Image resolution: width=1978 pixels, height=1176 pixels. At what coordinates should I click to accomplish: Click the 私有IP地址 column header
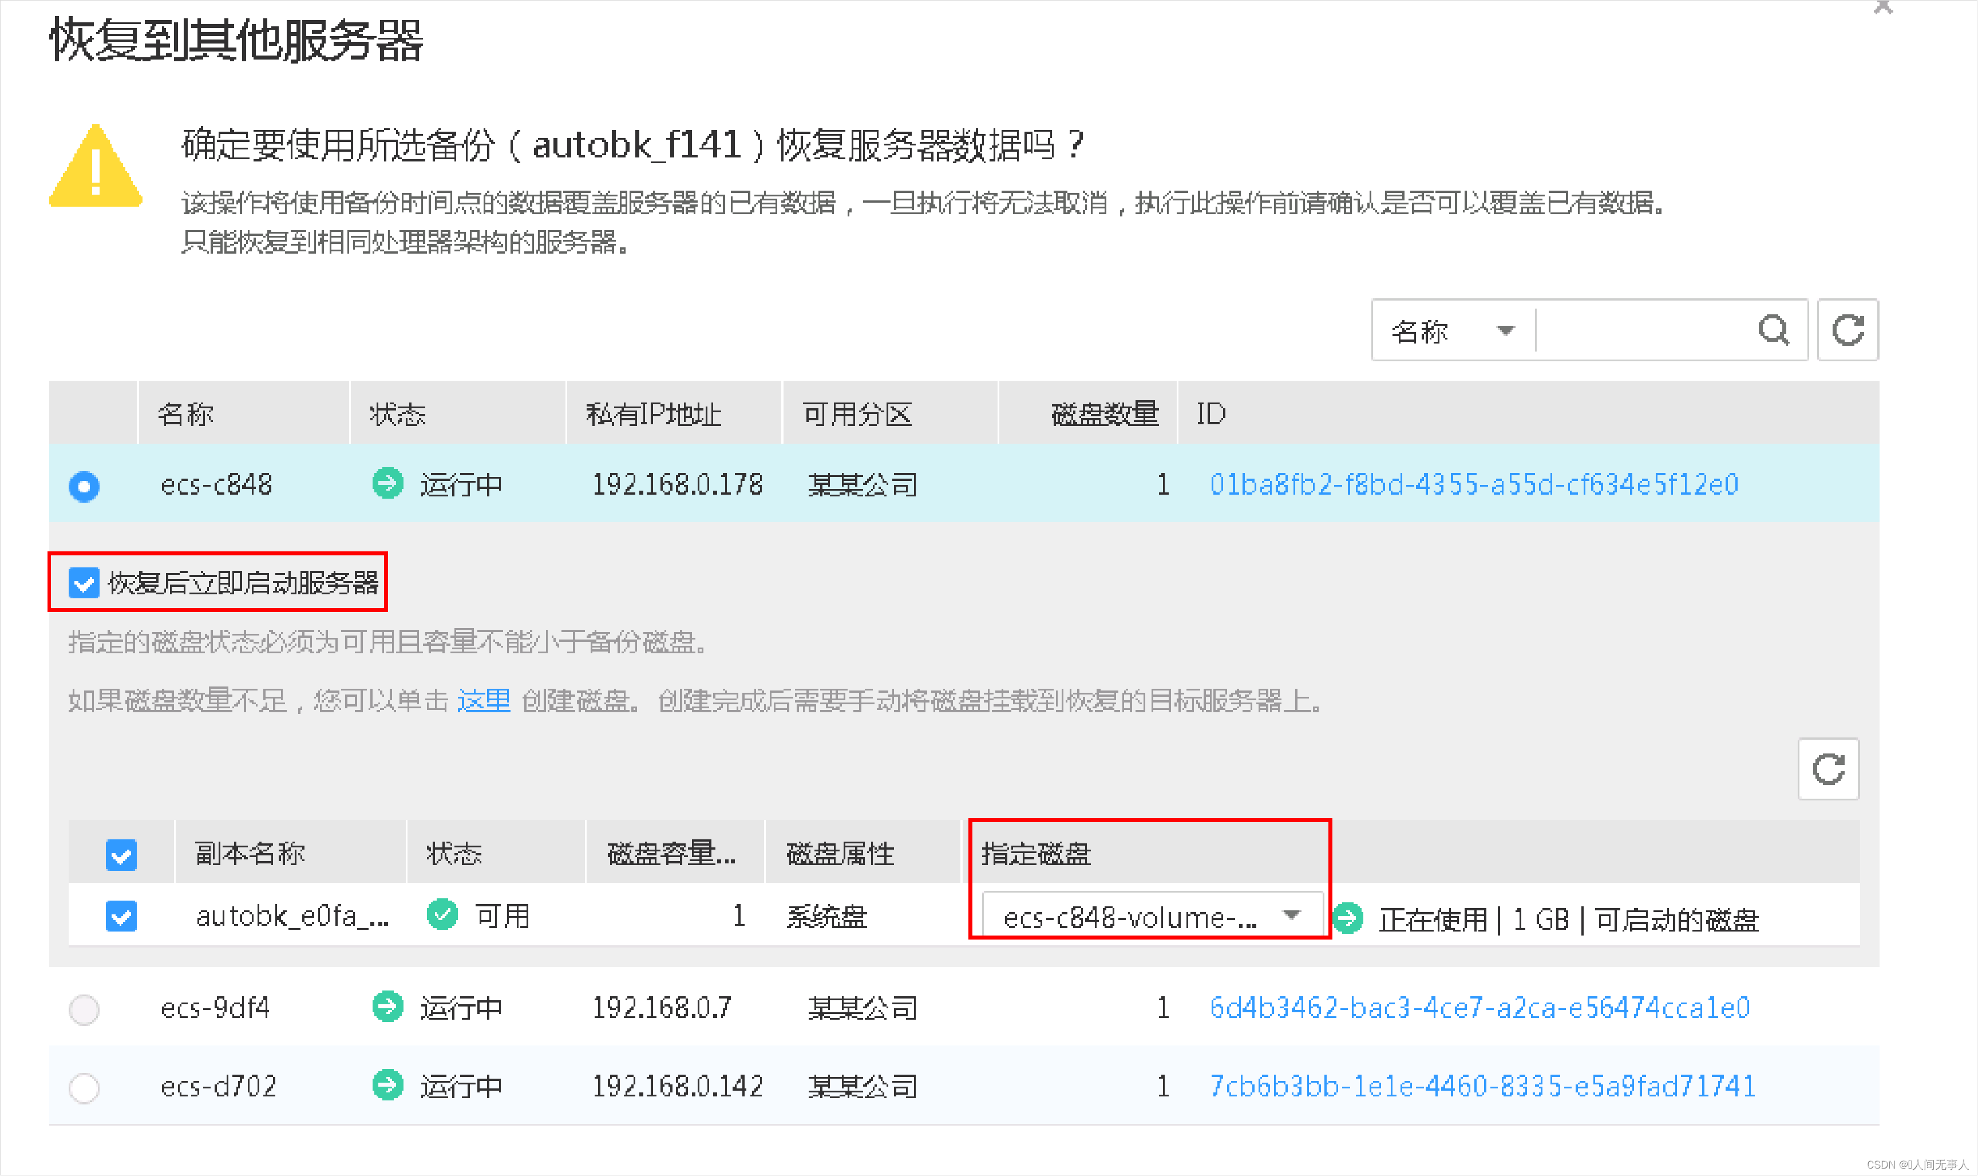coord(654,415)
